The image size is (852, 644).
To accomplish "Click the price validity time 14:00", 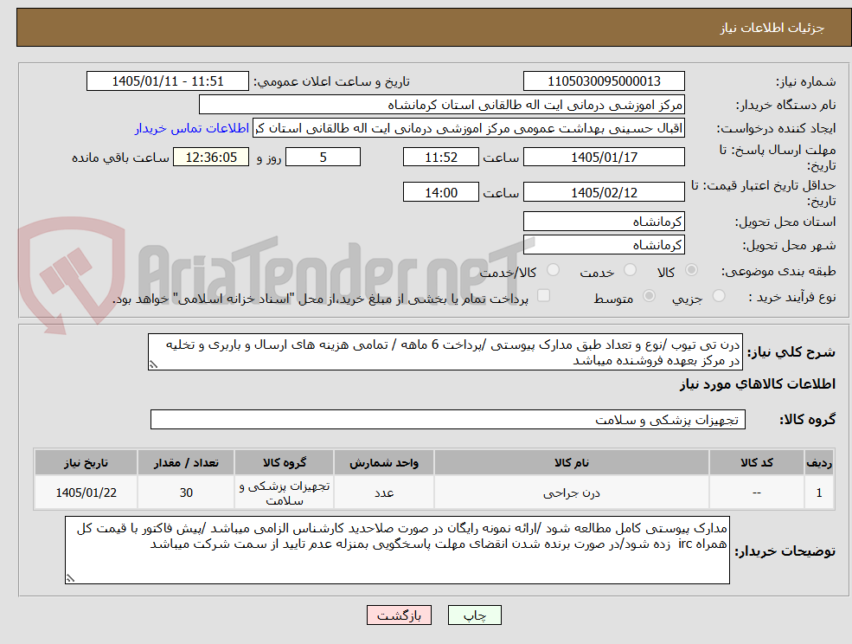I will click(440, 192).
